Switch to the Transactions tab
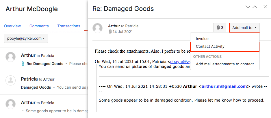 pyautogui.click(x=69, y=26)
